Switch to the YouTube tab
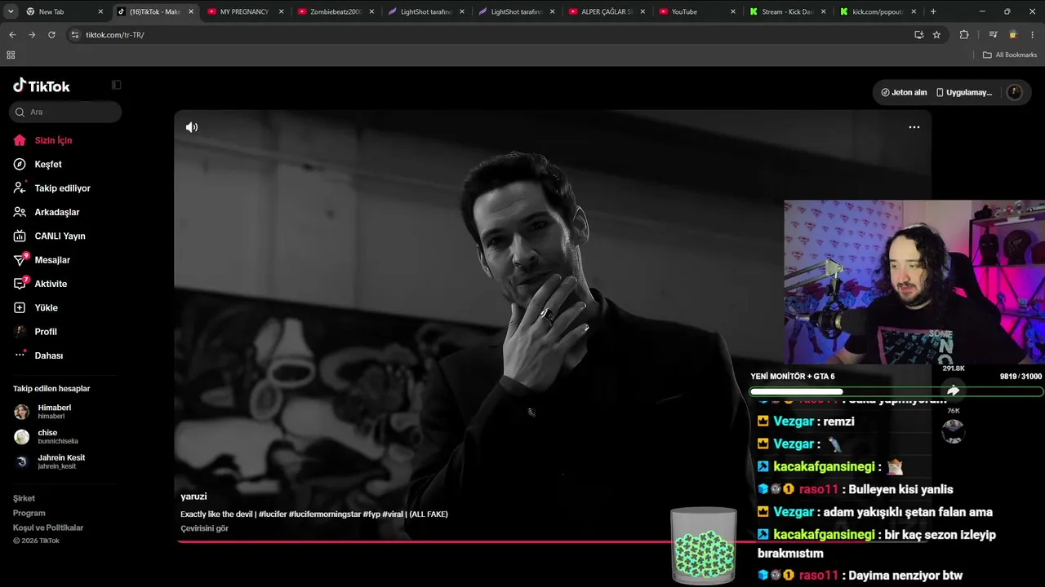Image resolution: width=1045 pixels, height=587 pixels. 696,11
